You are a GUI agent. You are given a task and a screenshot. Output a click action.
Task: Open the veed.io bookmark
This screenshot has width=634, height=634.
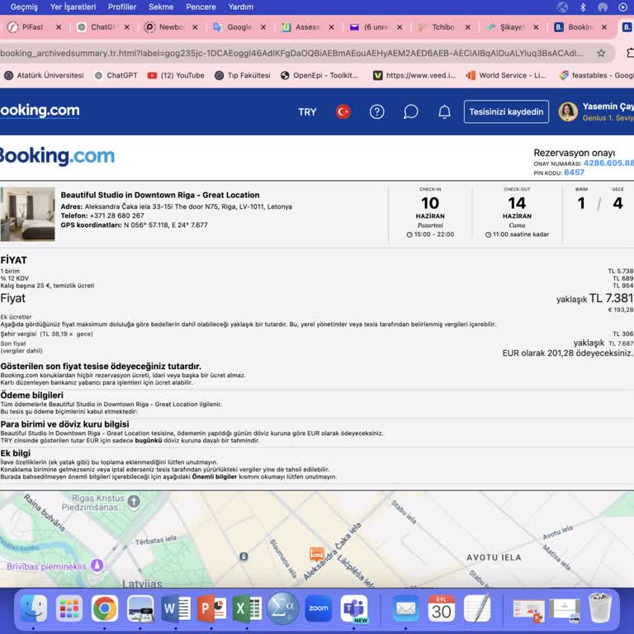(414, 75)
